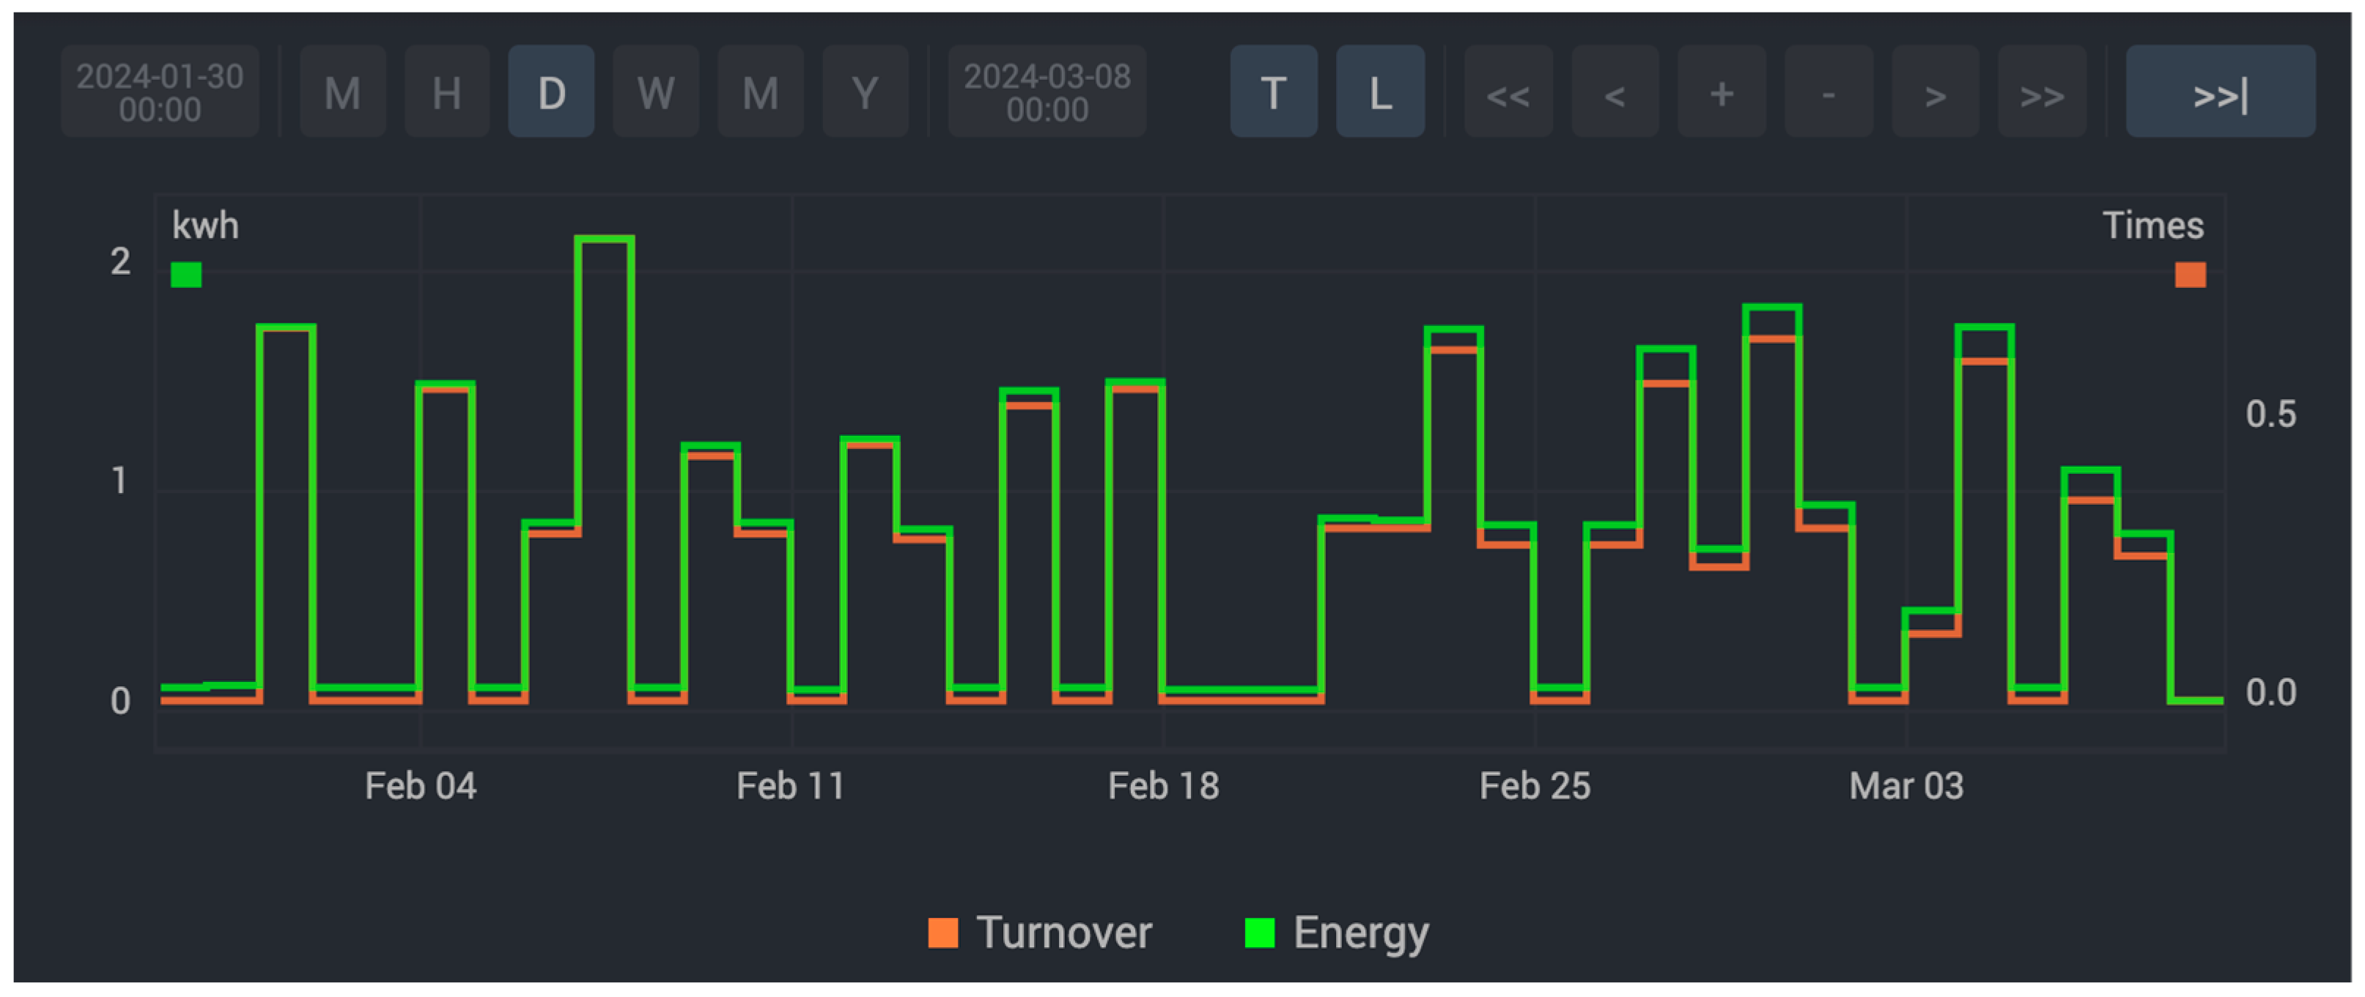Select the W week interval
This screenshot has height=997, width=2365.
coord(655,93)
